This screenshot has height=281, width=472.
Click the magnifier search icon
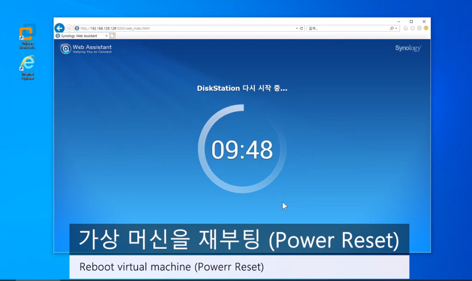tap(391, 28)
